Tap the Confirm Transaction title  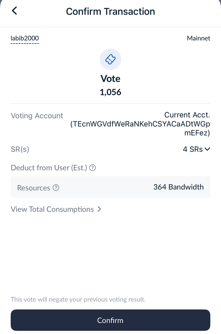[x=110, y=11]
